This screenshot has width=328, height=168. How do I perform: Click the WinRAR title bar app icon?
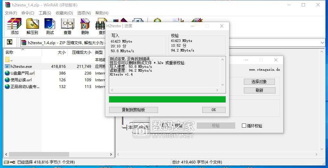(8, 5)
